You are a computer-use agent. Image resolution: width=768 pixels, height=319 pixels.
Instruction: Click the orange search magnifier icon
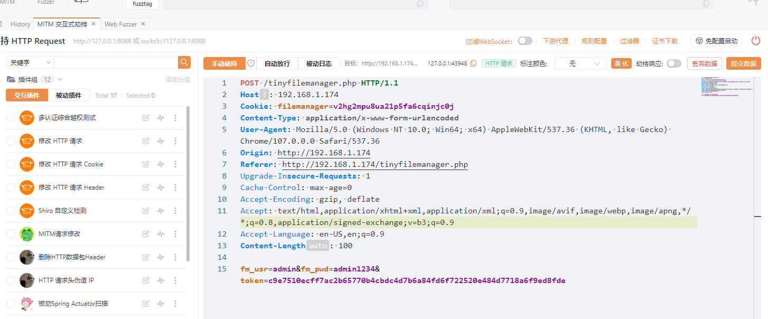pos(184,62)
